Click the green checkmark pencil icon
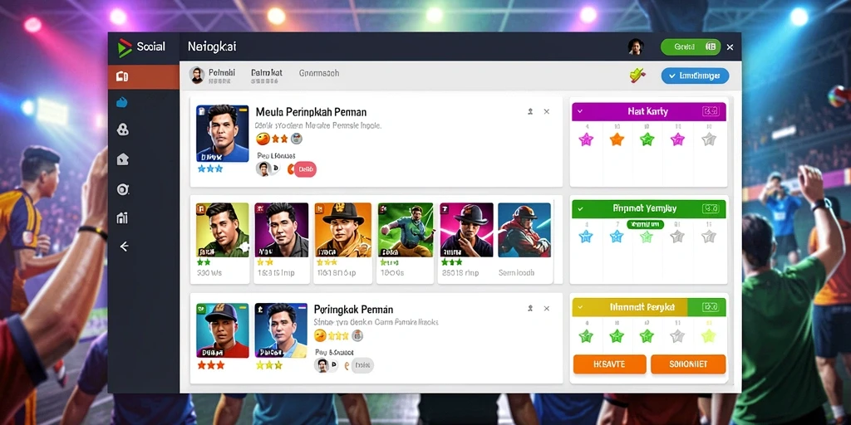The width and height of the screenshot is (851, 425). pyautogui.click(x=637, y=76)
